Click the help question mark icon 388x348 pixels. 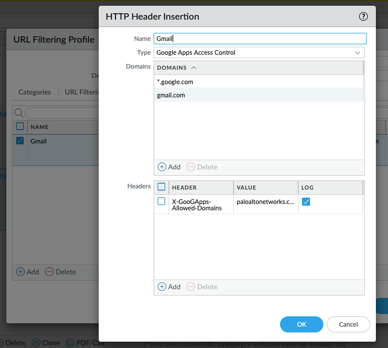[363, 17]
